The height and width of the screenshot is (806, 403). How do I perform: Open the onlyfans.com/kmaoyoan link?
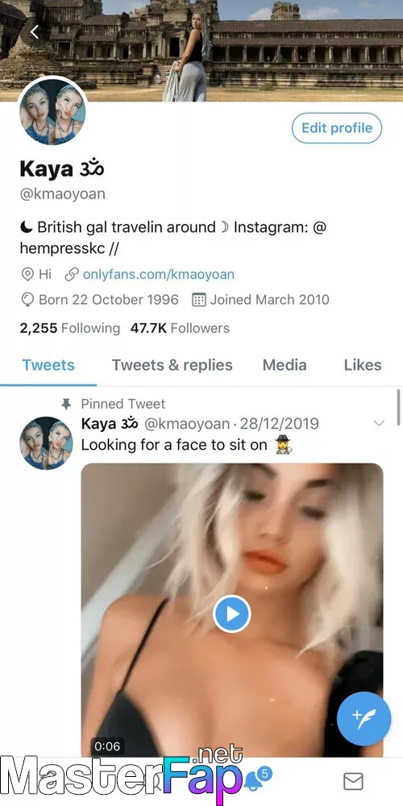158,274
